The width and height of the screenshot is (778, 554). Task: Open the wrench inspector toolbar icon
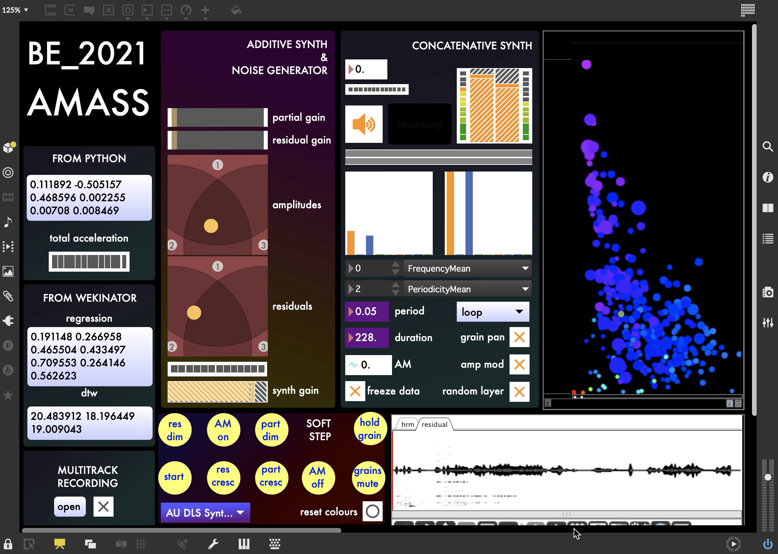tap(213, 544)
